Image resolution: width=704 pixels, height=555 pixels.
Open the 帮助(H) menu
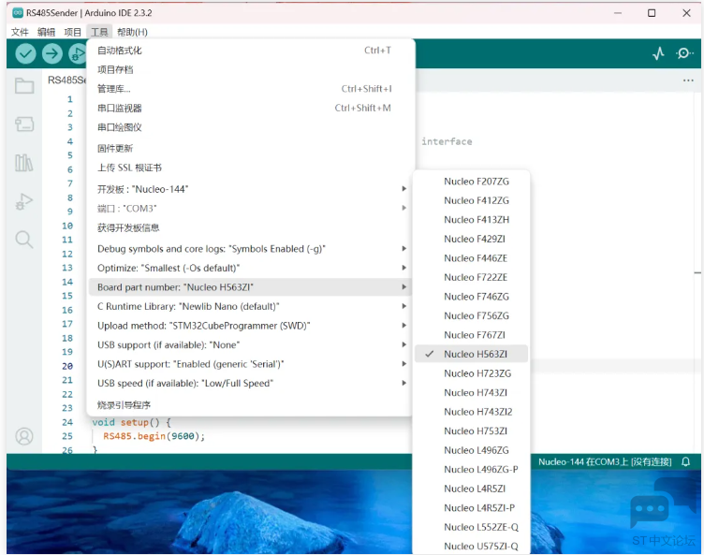click(132, 32)
